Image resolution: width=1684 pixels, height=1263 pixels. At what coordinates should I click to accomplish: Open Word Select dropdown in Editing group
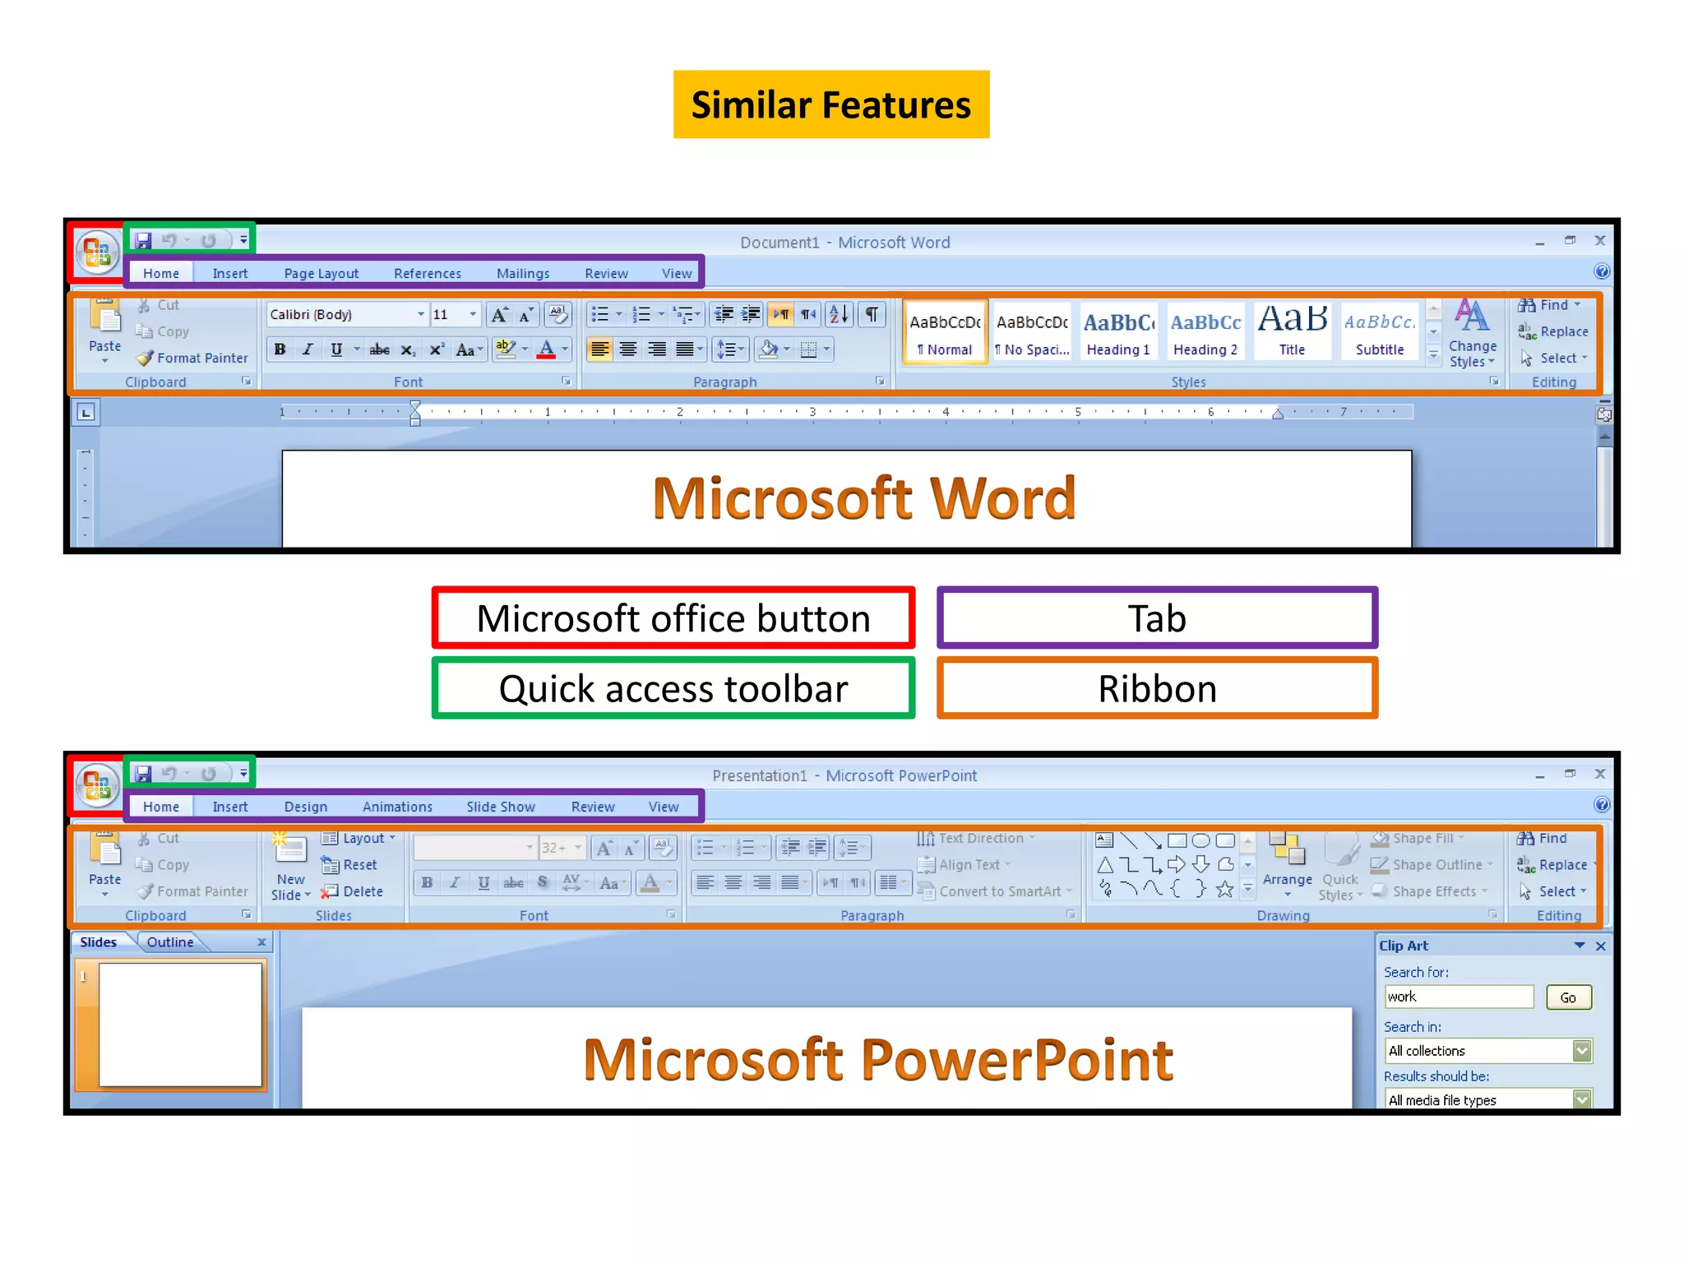[1553, 358]
